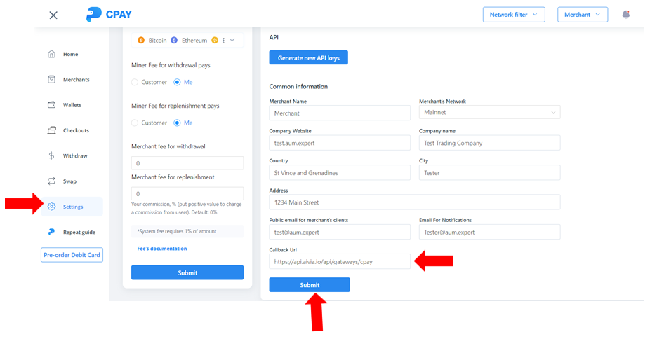Click the Home icon in sidebar

(x=51, y=54)
